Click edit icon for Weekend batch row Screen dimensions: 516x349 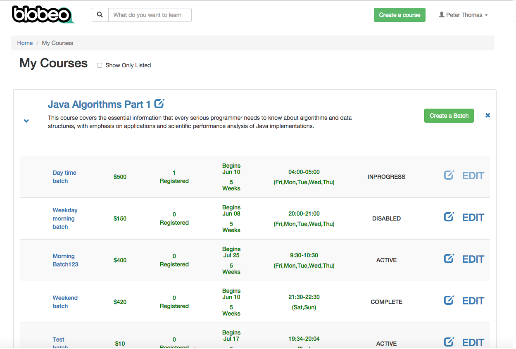pyautogui.click(x=449, y=301)
